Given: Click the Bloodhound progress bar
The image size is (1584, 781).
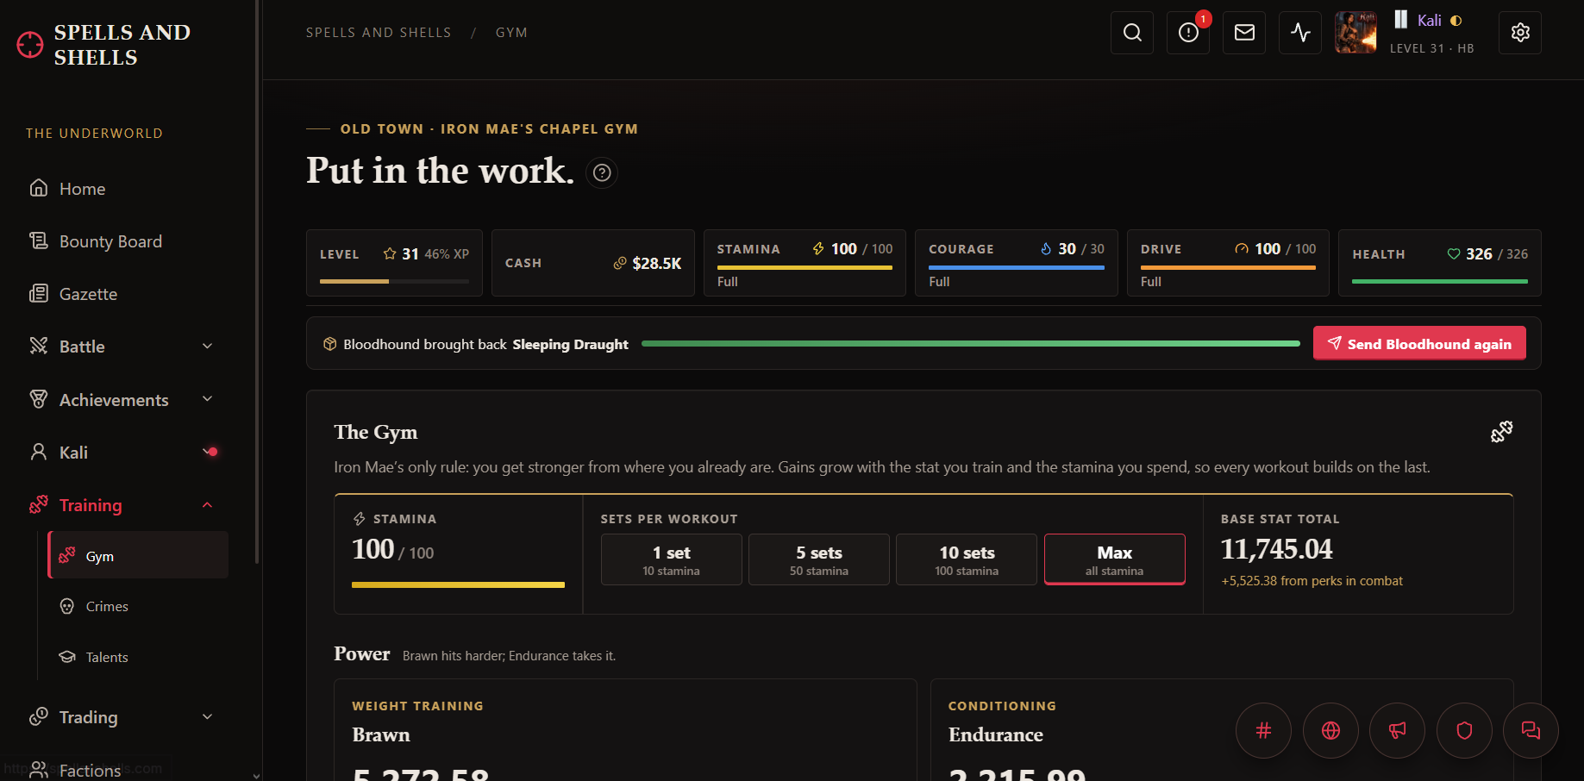Looking at the screenshot, I should pyautogui.click(x=971, y=343).
